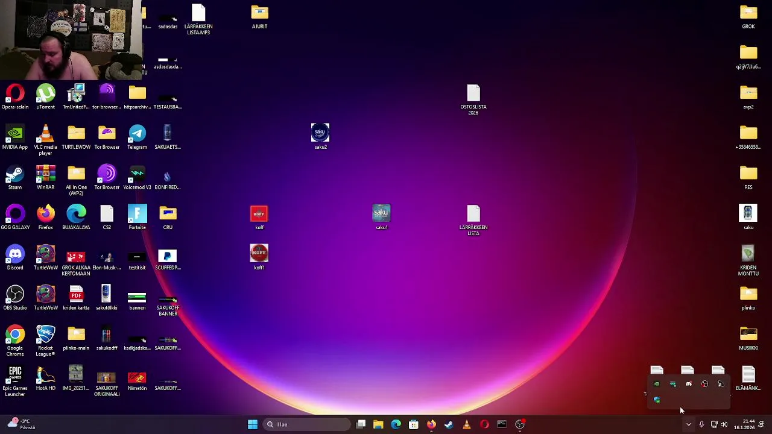Select the CS2 file icon on the desktop
772x434 pixels.
107,218
